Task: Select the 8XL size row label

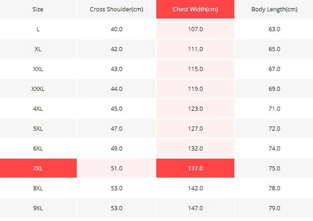Action: (38, 188)
